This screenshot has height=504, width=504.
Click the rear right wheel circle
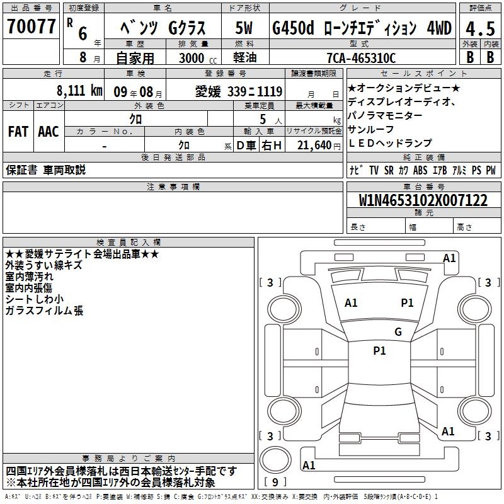(474, 411)
